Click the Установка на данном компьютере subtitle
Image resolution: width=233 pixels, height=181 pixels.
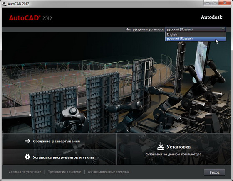pos(174,154)
